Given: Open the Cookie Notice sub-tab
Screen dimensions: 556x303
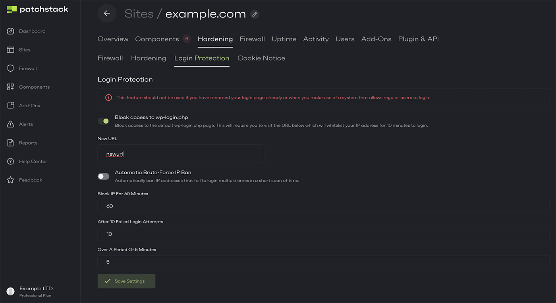Looking at the screenshot, I should 261,58.
